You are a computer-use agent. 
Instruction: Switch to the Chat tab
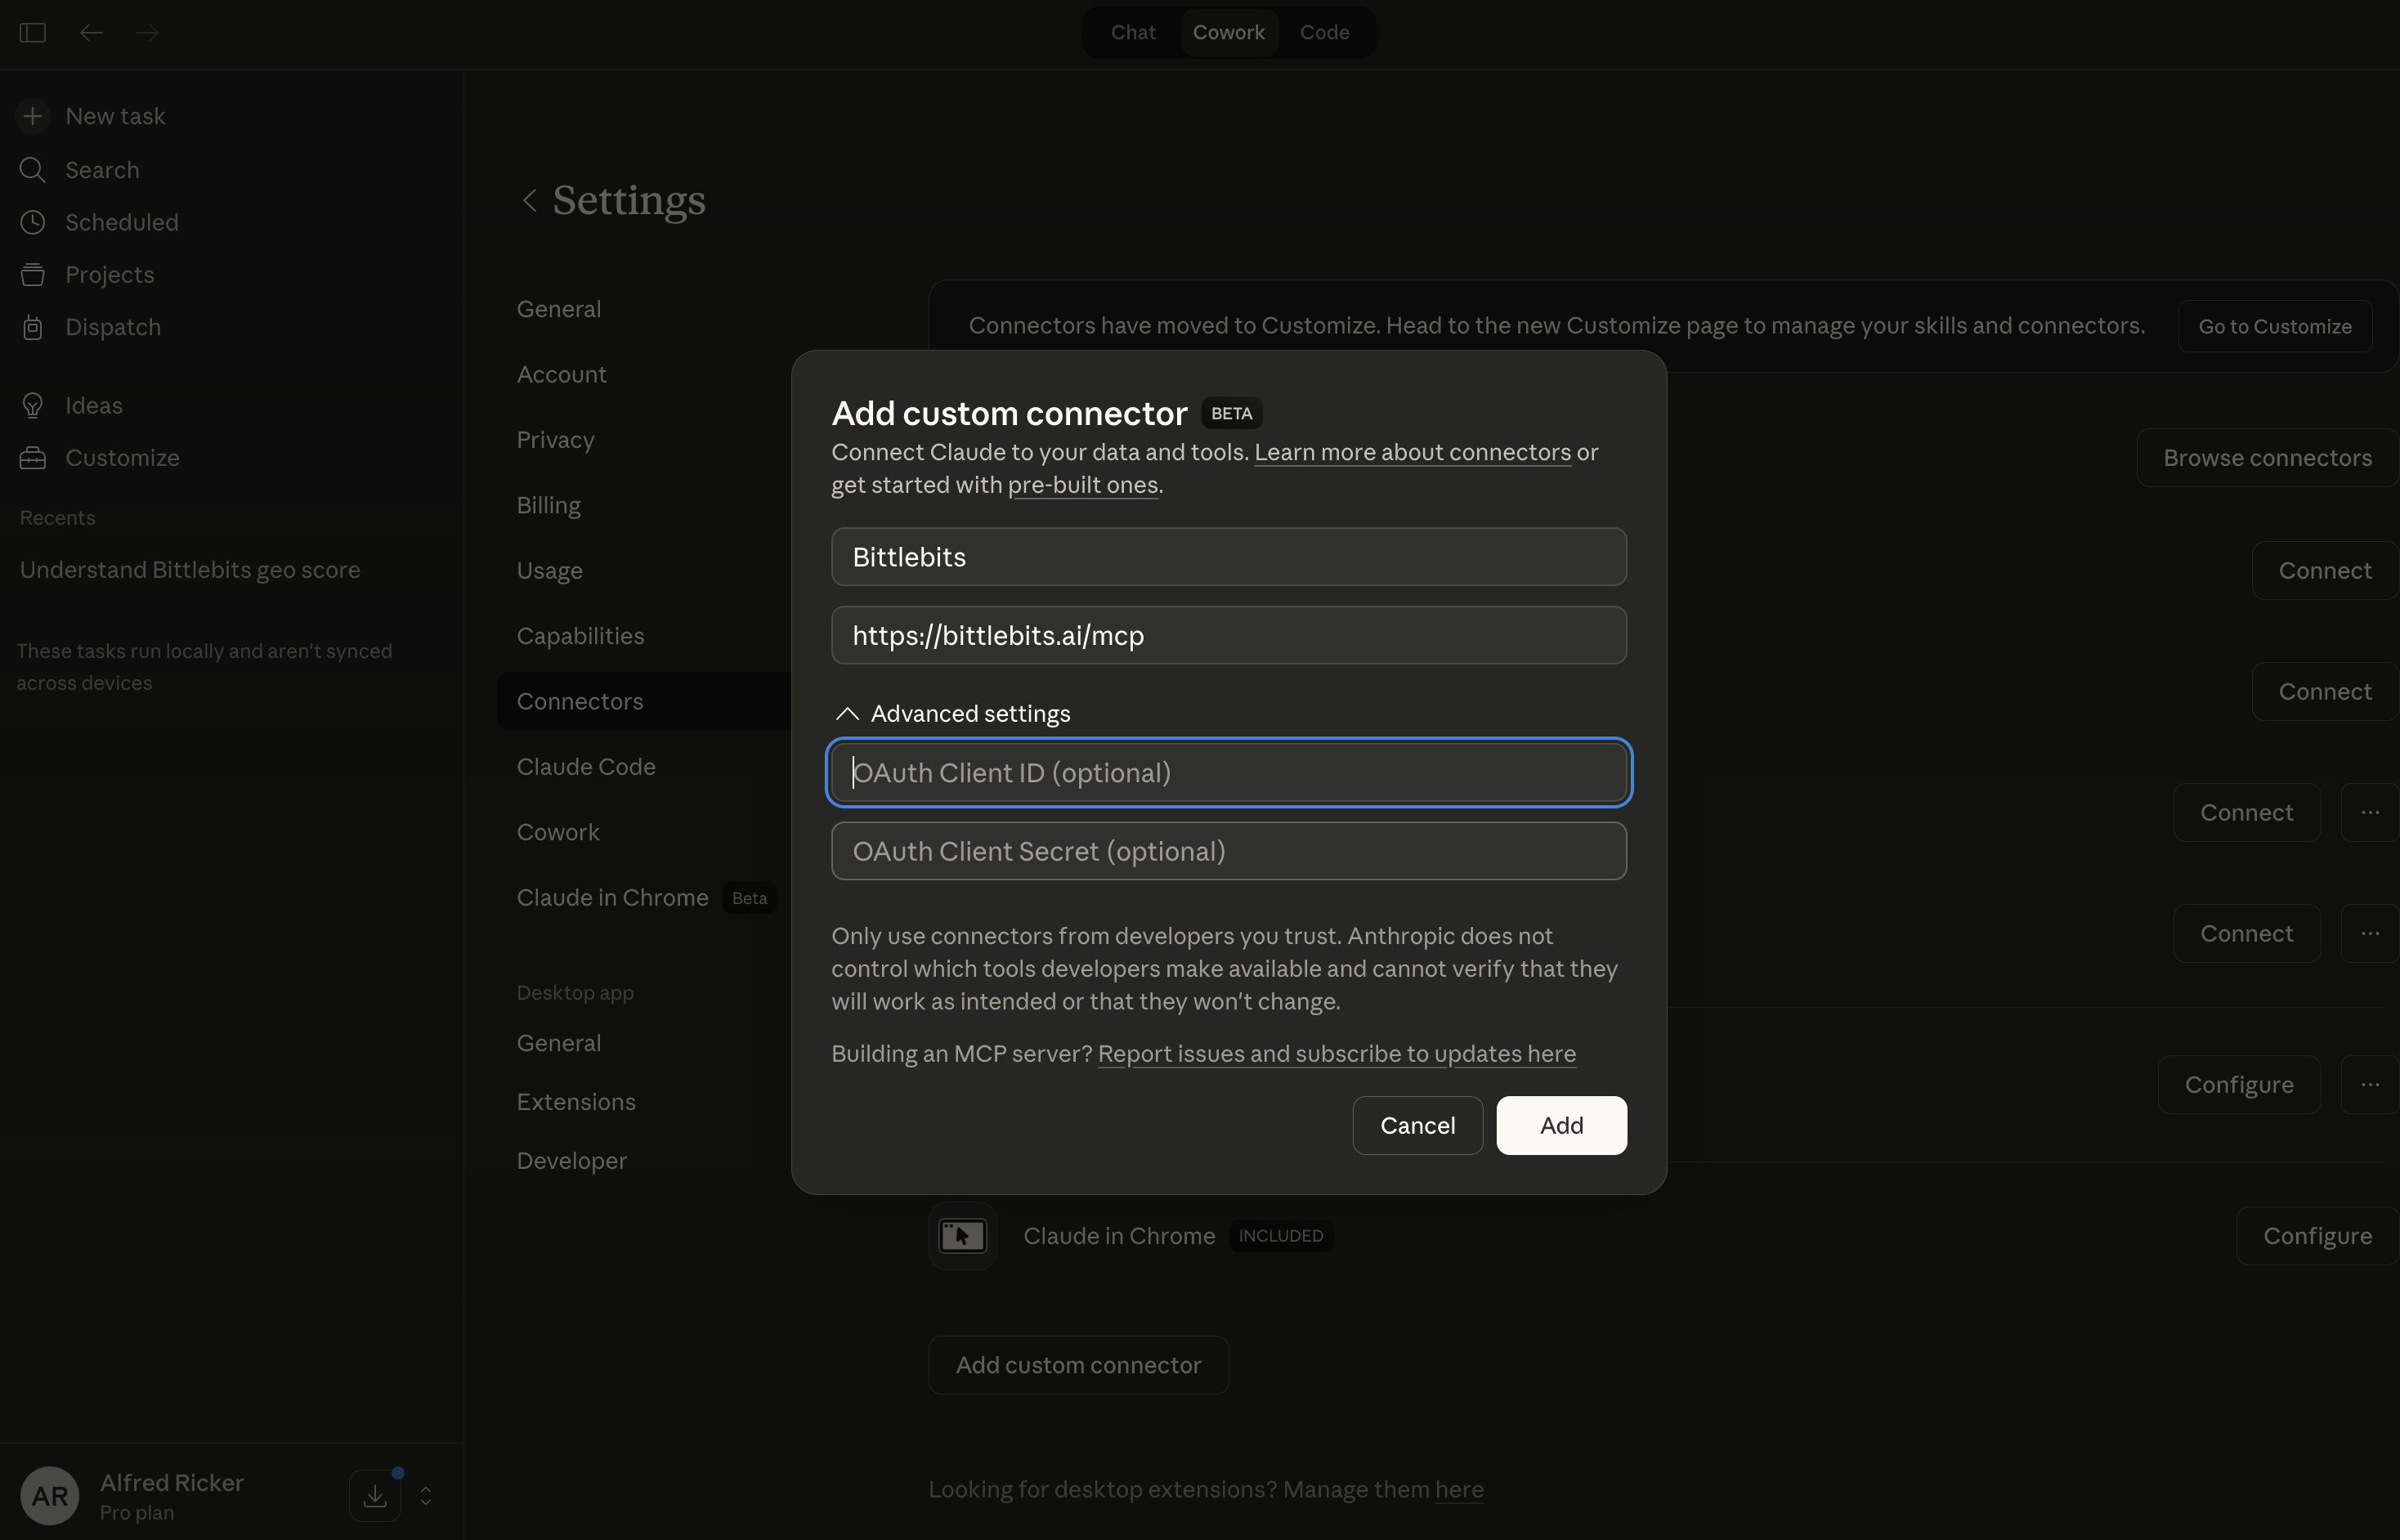(x=1132, y=33)
